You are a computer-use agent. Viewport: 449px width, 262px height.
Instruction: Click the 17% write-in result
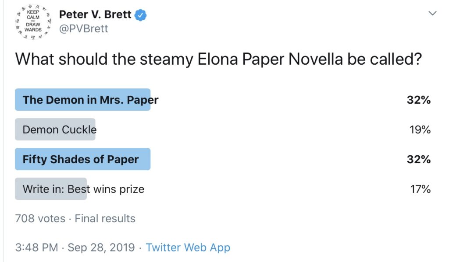[x=420, y=189]
